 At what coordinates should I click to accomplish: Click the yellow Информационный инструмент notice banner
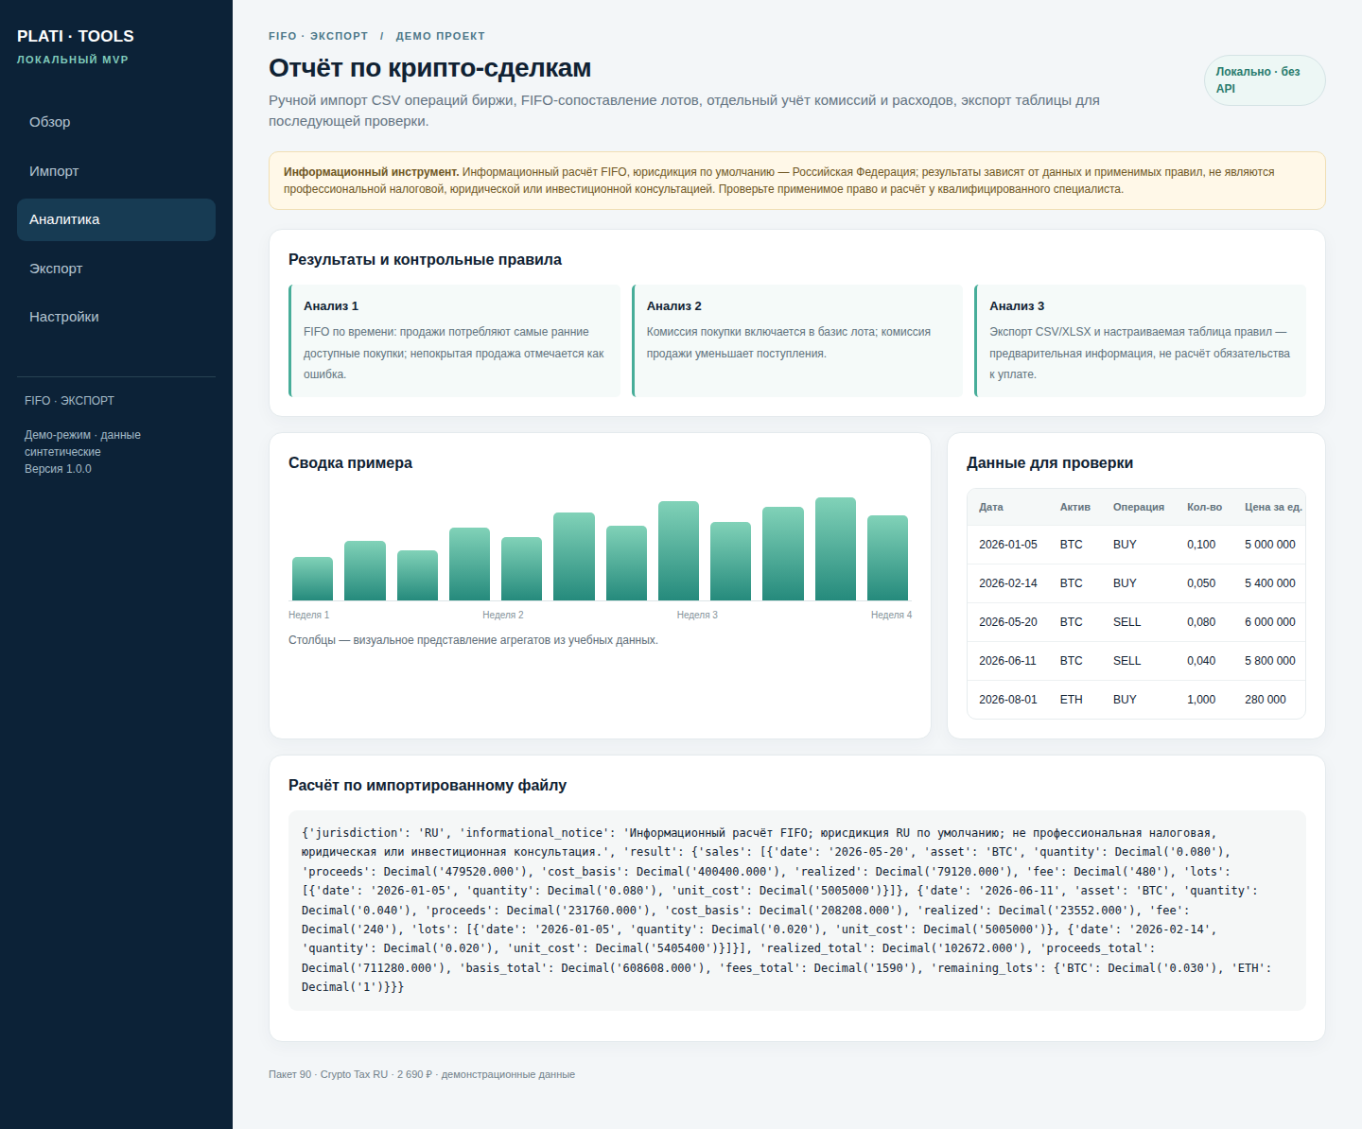point(797,181)
